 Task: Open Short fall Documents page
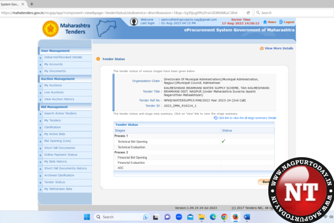point(60,148)
